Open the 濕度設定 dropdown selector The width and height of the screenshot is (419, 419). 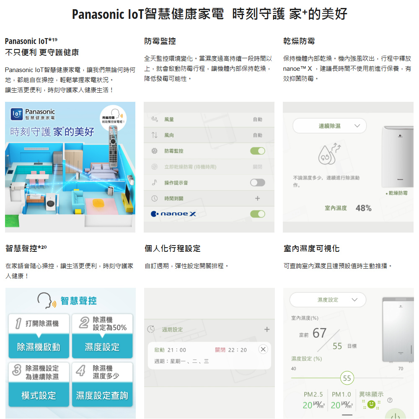328,300
